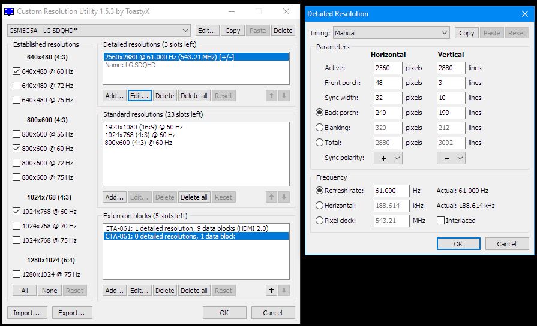The width and height of the screenshot is (537, 326).
Task: Click the CRU monitor icon in title bar
Action: (x=9, y=11)
